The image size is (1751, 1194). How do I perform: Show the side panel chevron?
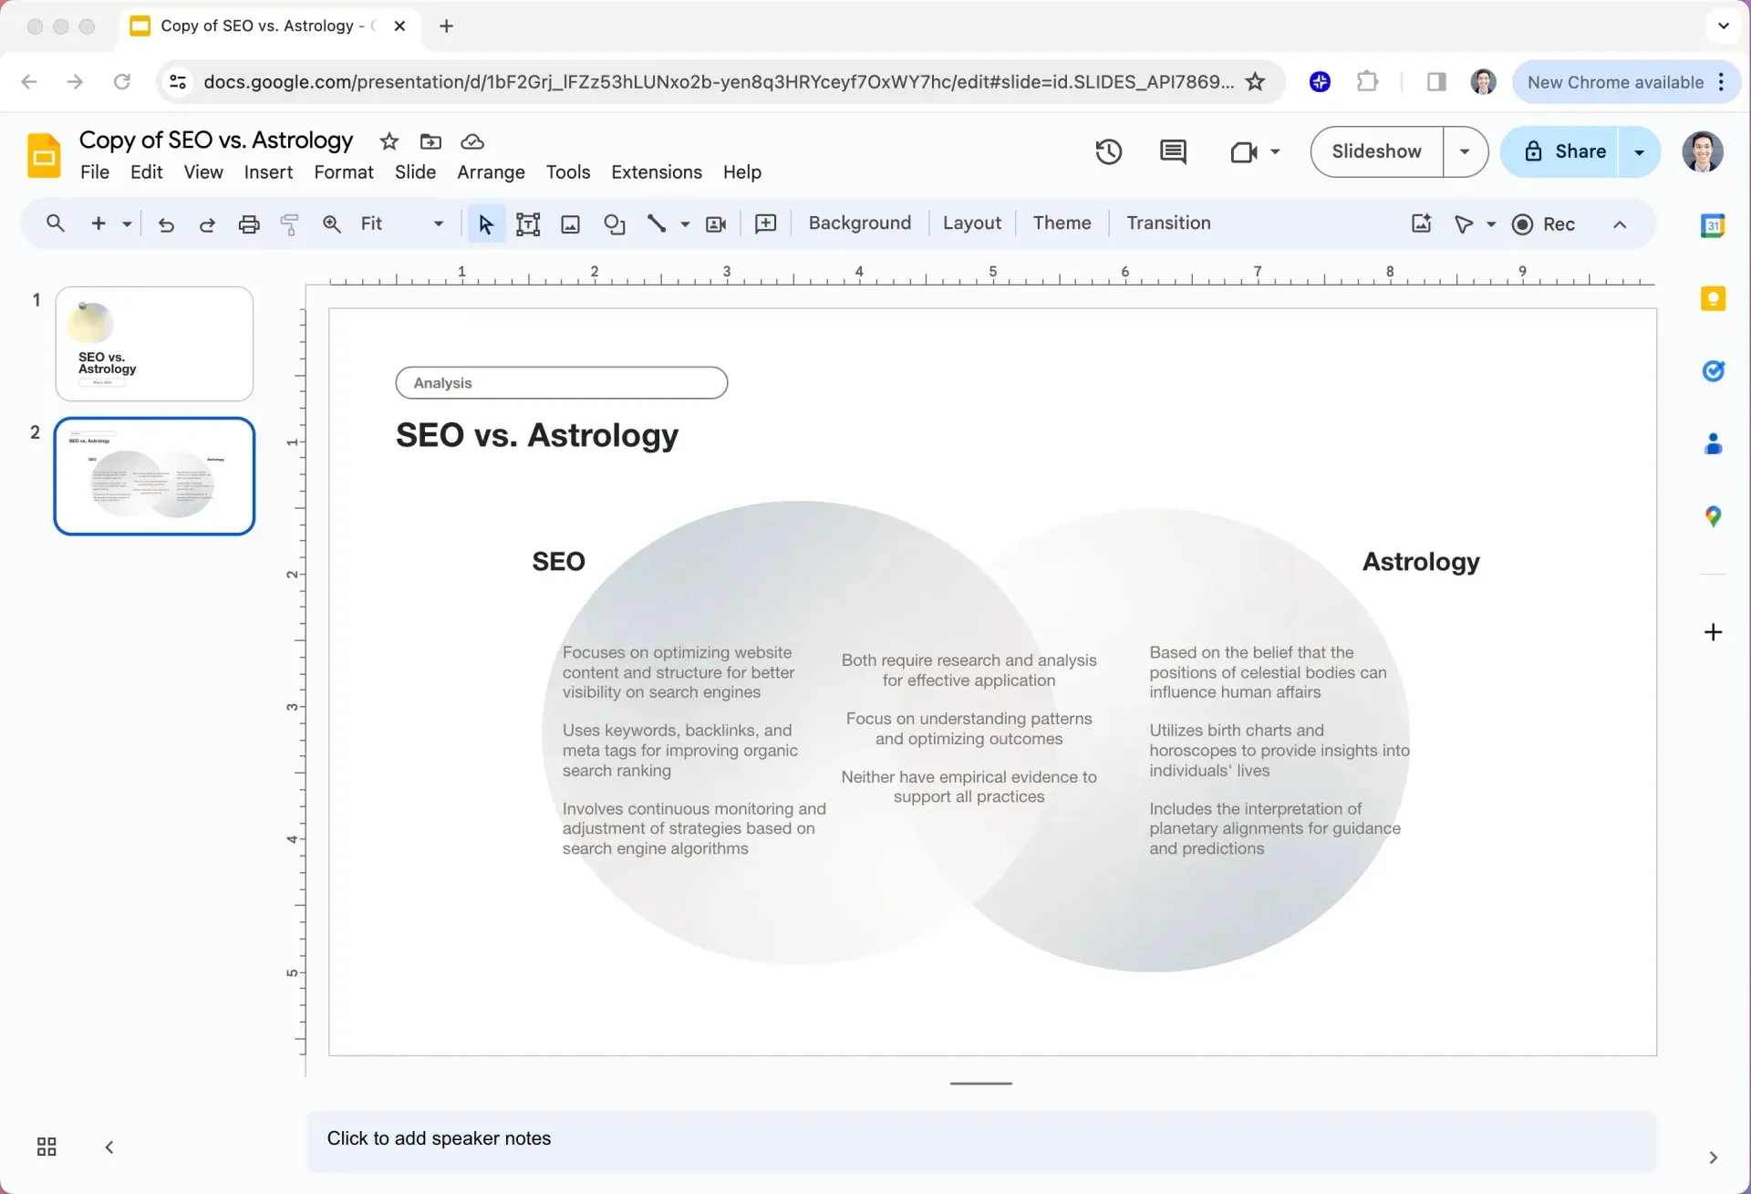point(1713,1157)
